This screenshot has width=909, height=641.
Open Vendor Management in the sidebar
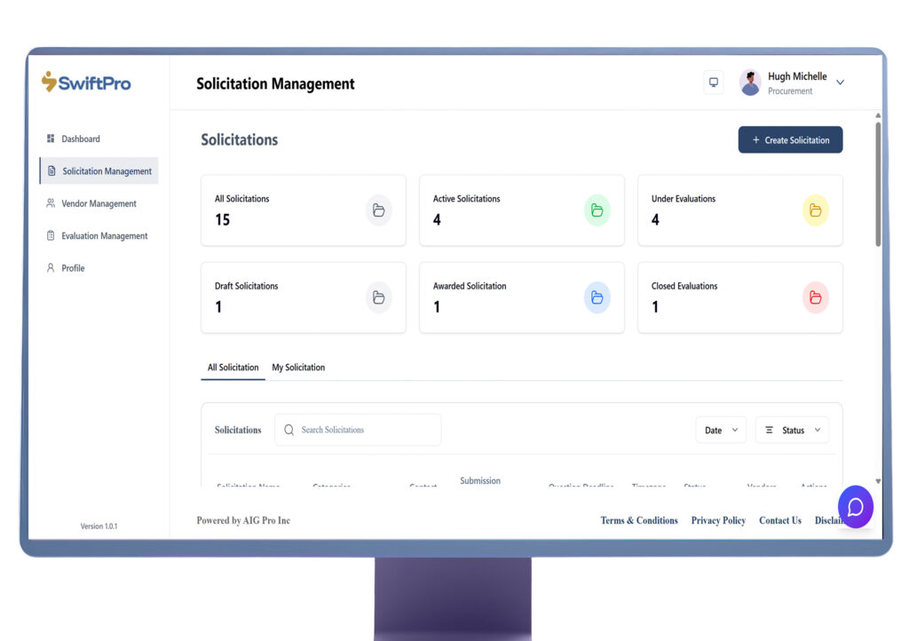tap(99, 203)
